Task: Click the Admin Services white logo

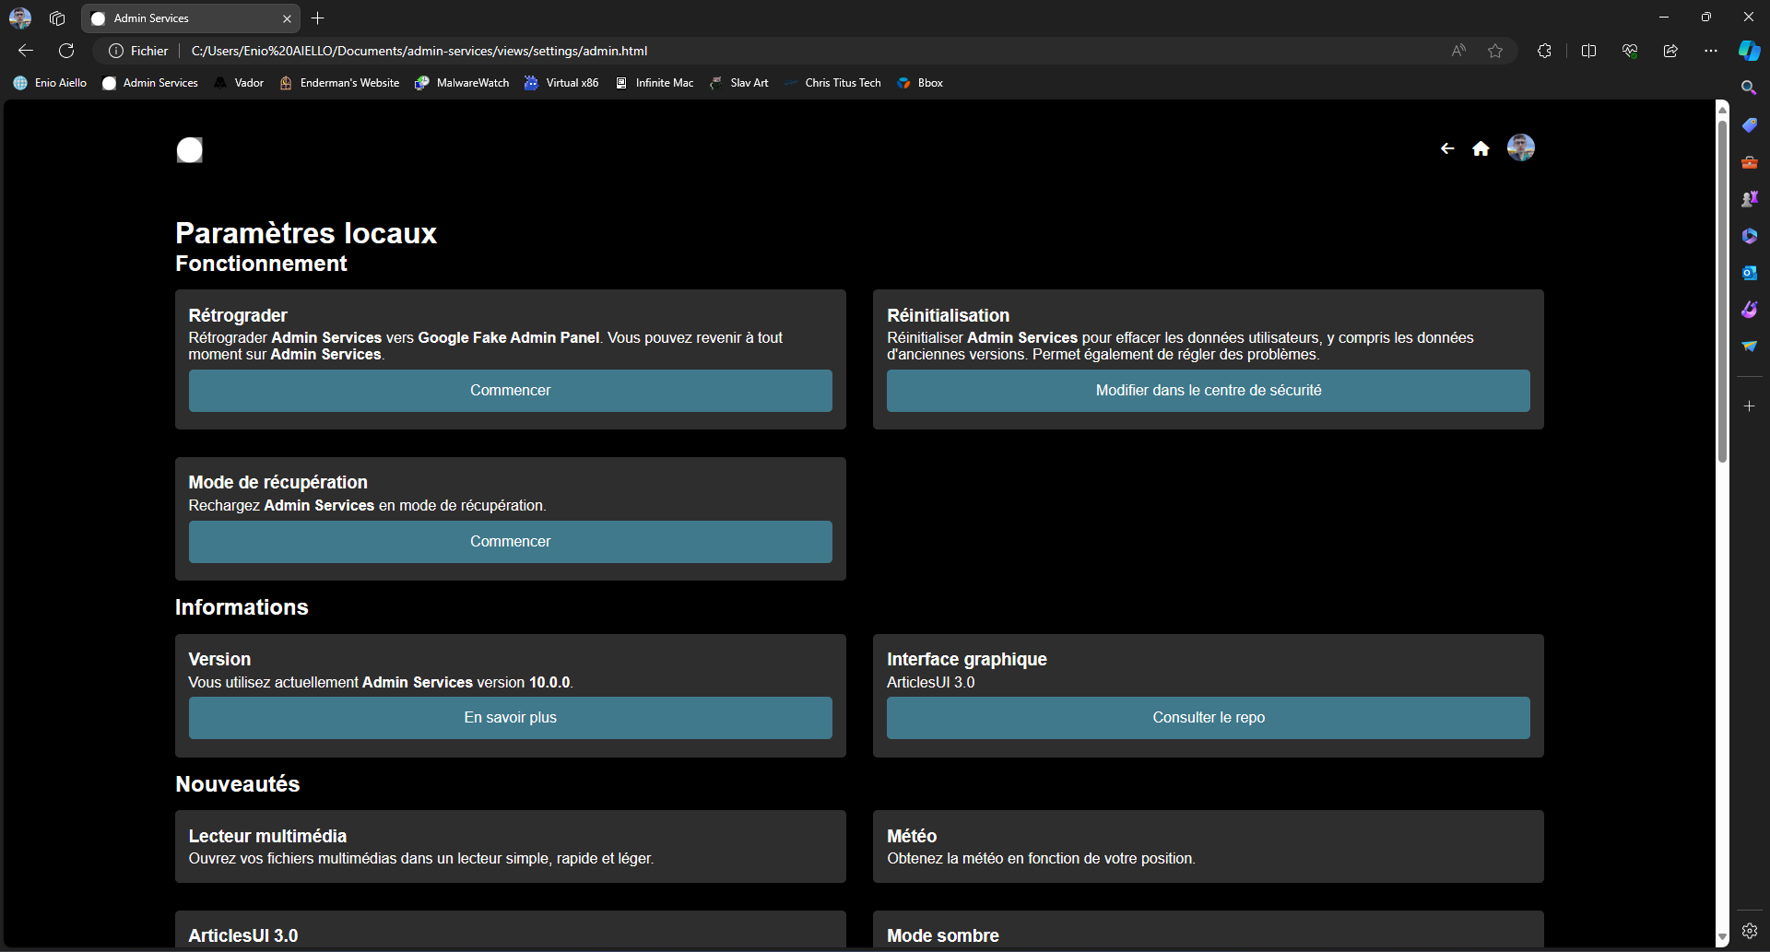Action: point(190,149)
